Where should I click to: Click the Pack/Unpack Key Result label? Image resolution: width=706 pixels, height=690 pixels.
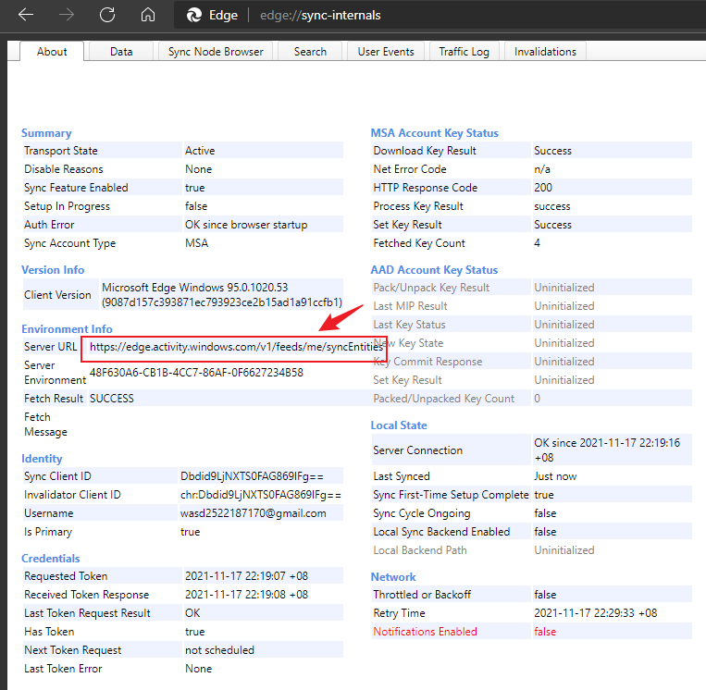(431, 288)
